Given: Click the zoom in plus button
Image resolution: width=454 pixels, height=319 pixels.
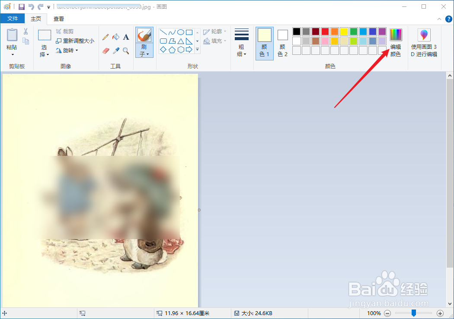Looking at the screenshot, I should (x=440, y=313).
